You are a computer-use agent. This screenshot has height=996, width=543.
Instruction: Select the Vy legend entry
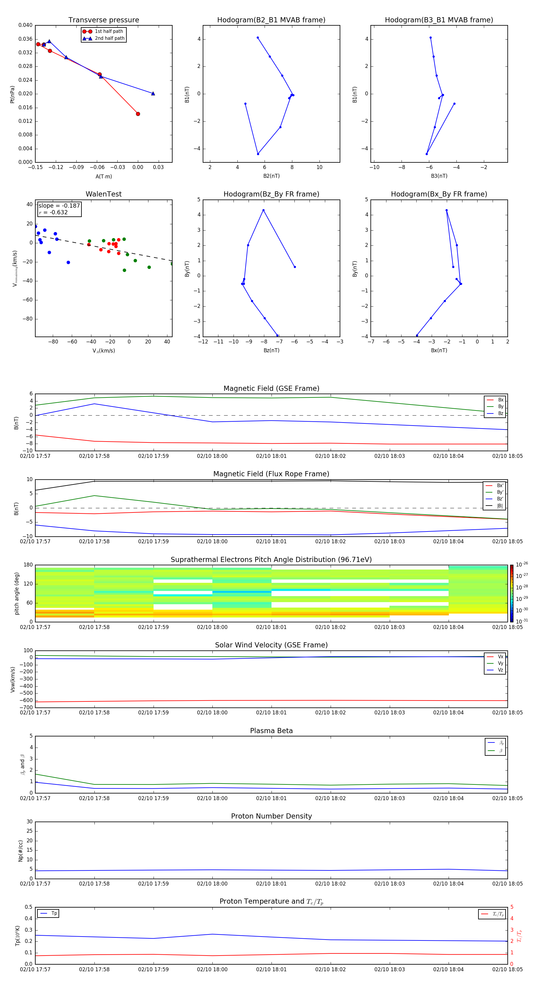[495, 663]
